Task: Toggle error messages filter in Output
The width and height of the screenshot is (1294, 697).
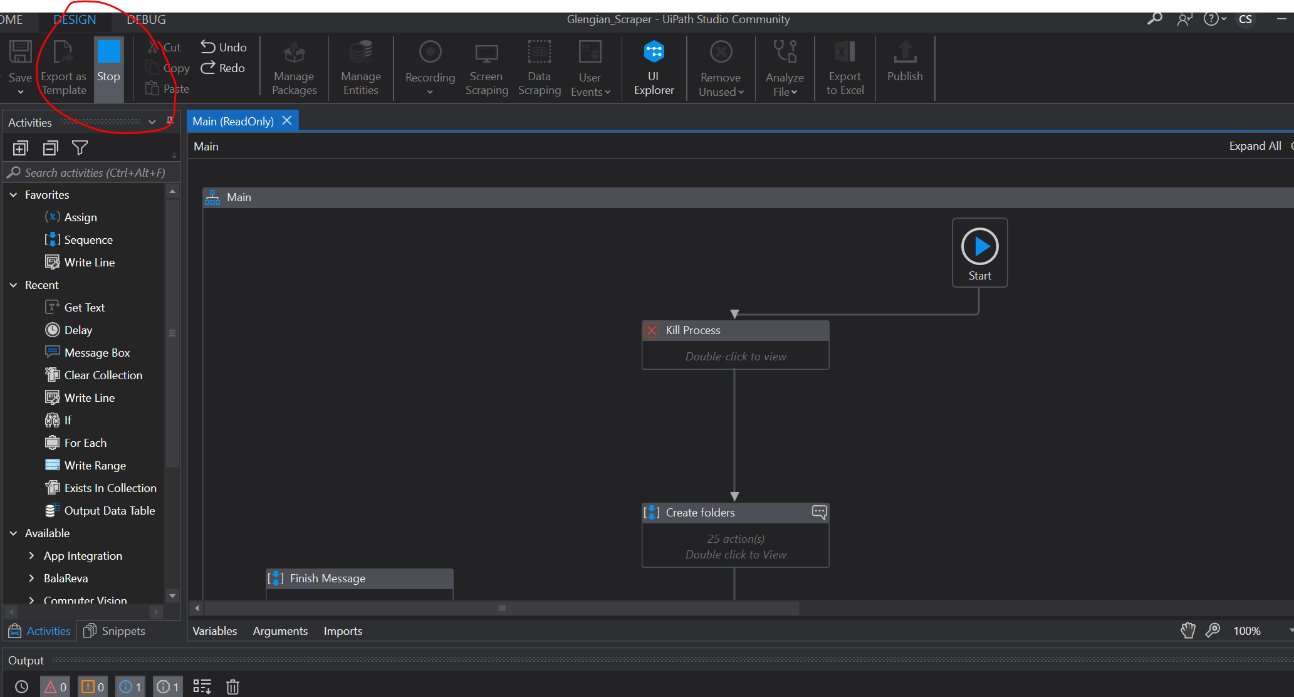Action: 56,686
